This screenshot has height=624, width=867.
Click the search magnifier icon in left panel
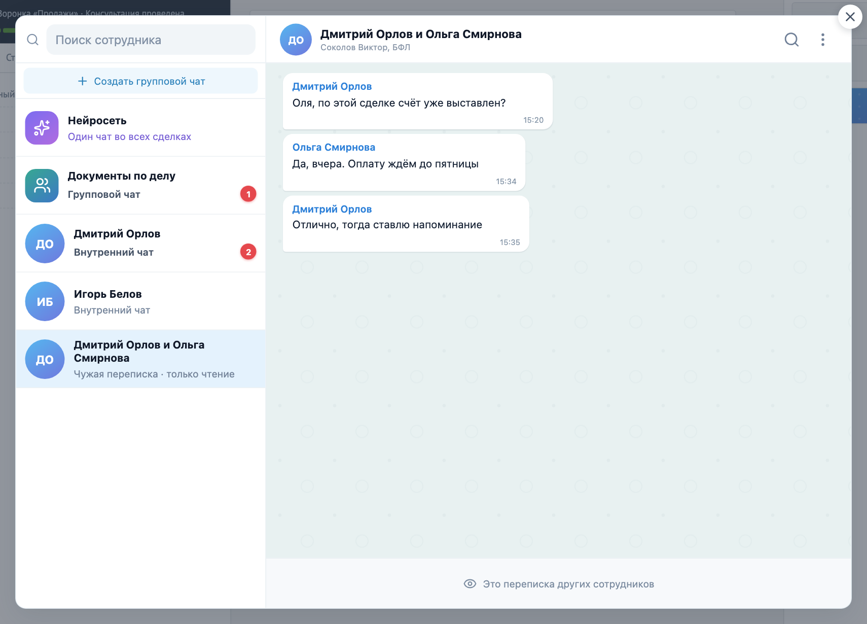click(32, 40)
